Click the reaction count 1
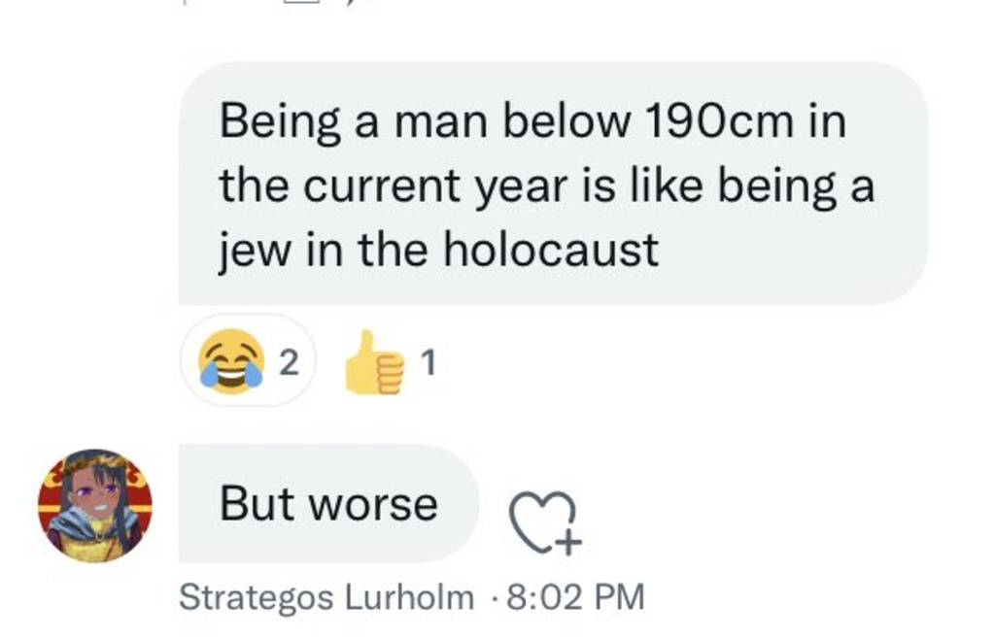The image size is (995, 639). pos(429,363)
